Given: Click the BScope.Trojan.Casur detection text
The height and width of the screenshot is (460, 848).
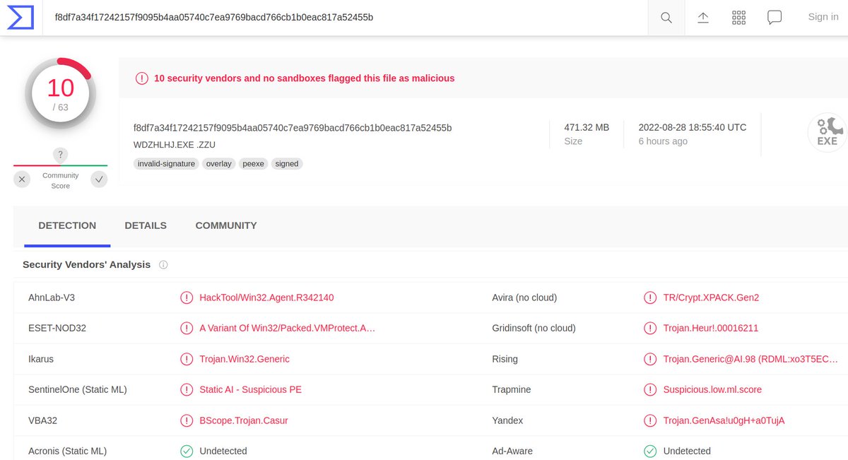Looking at the screenshot, I should coord(244,420).
